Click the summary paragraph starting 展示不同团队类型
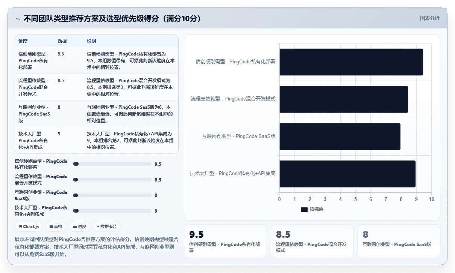The width and height of the screenshot is (455, 273). point(97,247)
